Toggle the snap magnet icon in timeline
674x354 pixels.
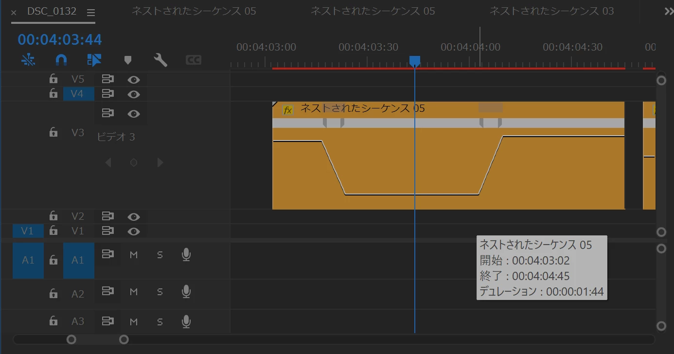61,60
